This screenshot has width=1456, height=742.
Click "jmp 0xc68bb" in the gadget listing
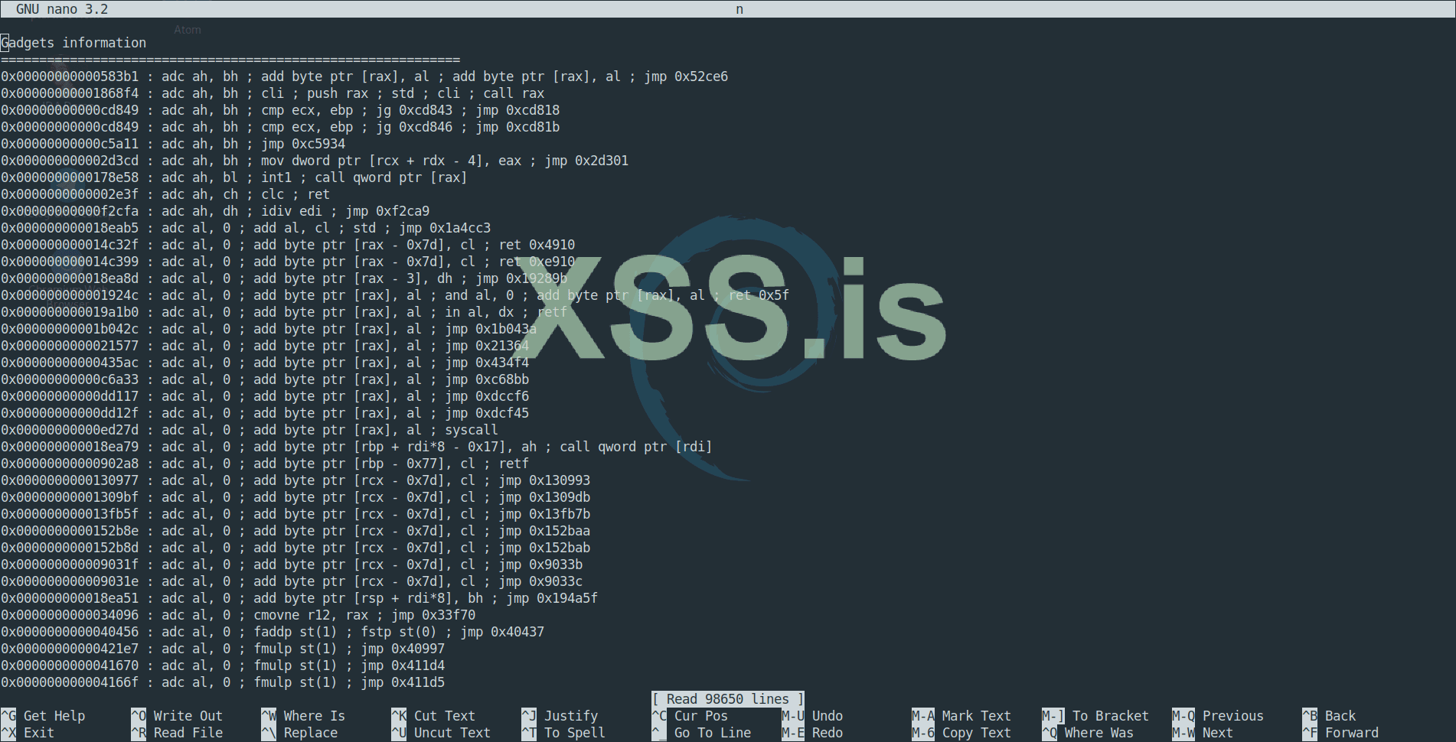click(487, 379)
